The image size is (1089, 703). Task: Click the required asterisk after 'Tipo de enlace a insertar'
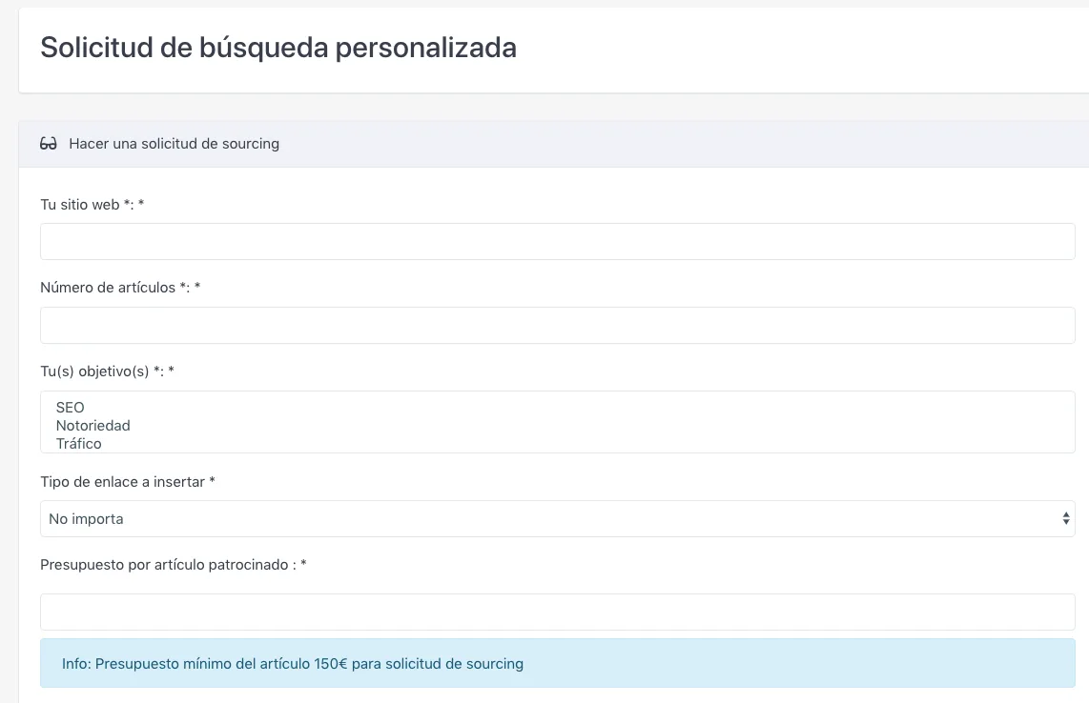pyautogui.click(x=212, y=482)
